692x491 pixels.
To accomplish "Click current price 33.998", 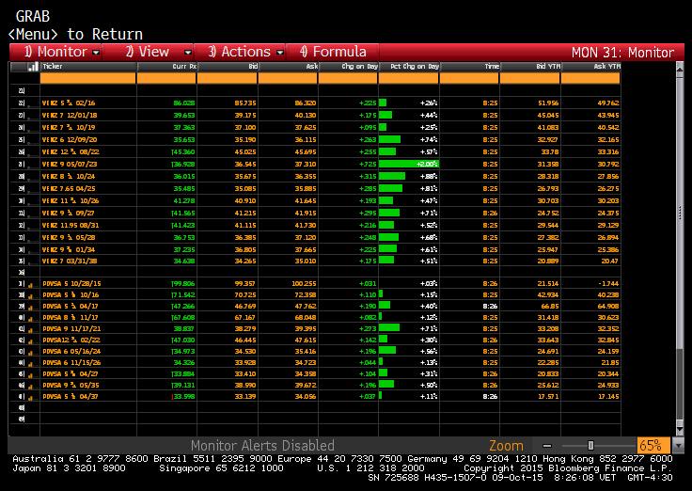I will (x=184, y=397).
